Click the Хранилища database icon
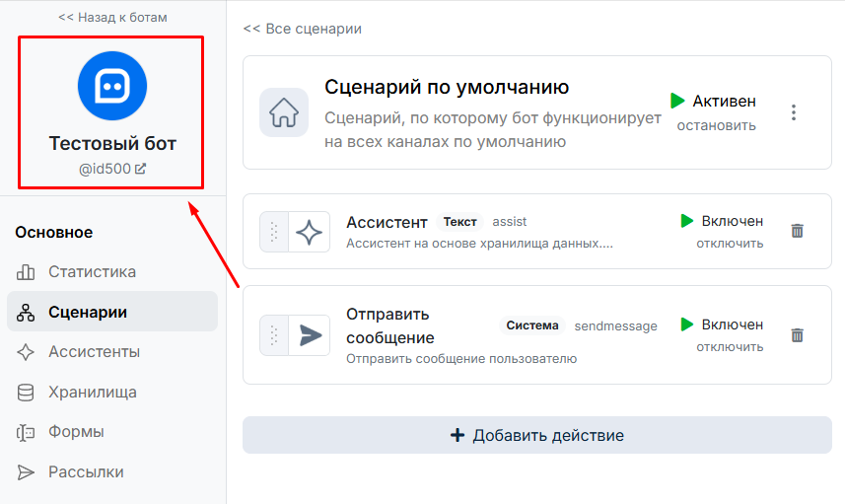Viewport: 845px width, 504px height. click(26, 393)
